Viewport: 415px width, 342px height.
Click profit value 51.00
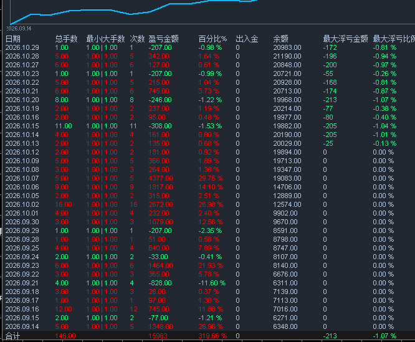coord(157,240)
